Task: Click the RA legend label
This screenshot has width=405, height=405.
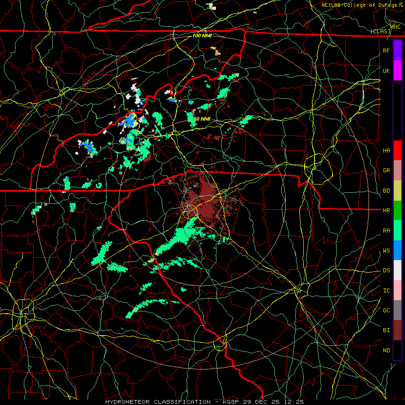Action: click(387, 231)
